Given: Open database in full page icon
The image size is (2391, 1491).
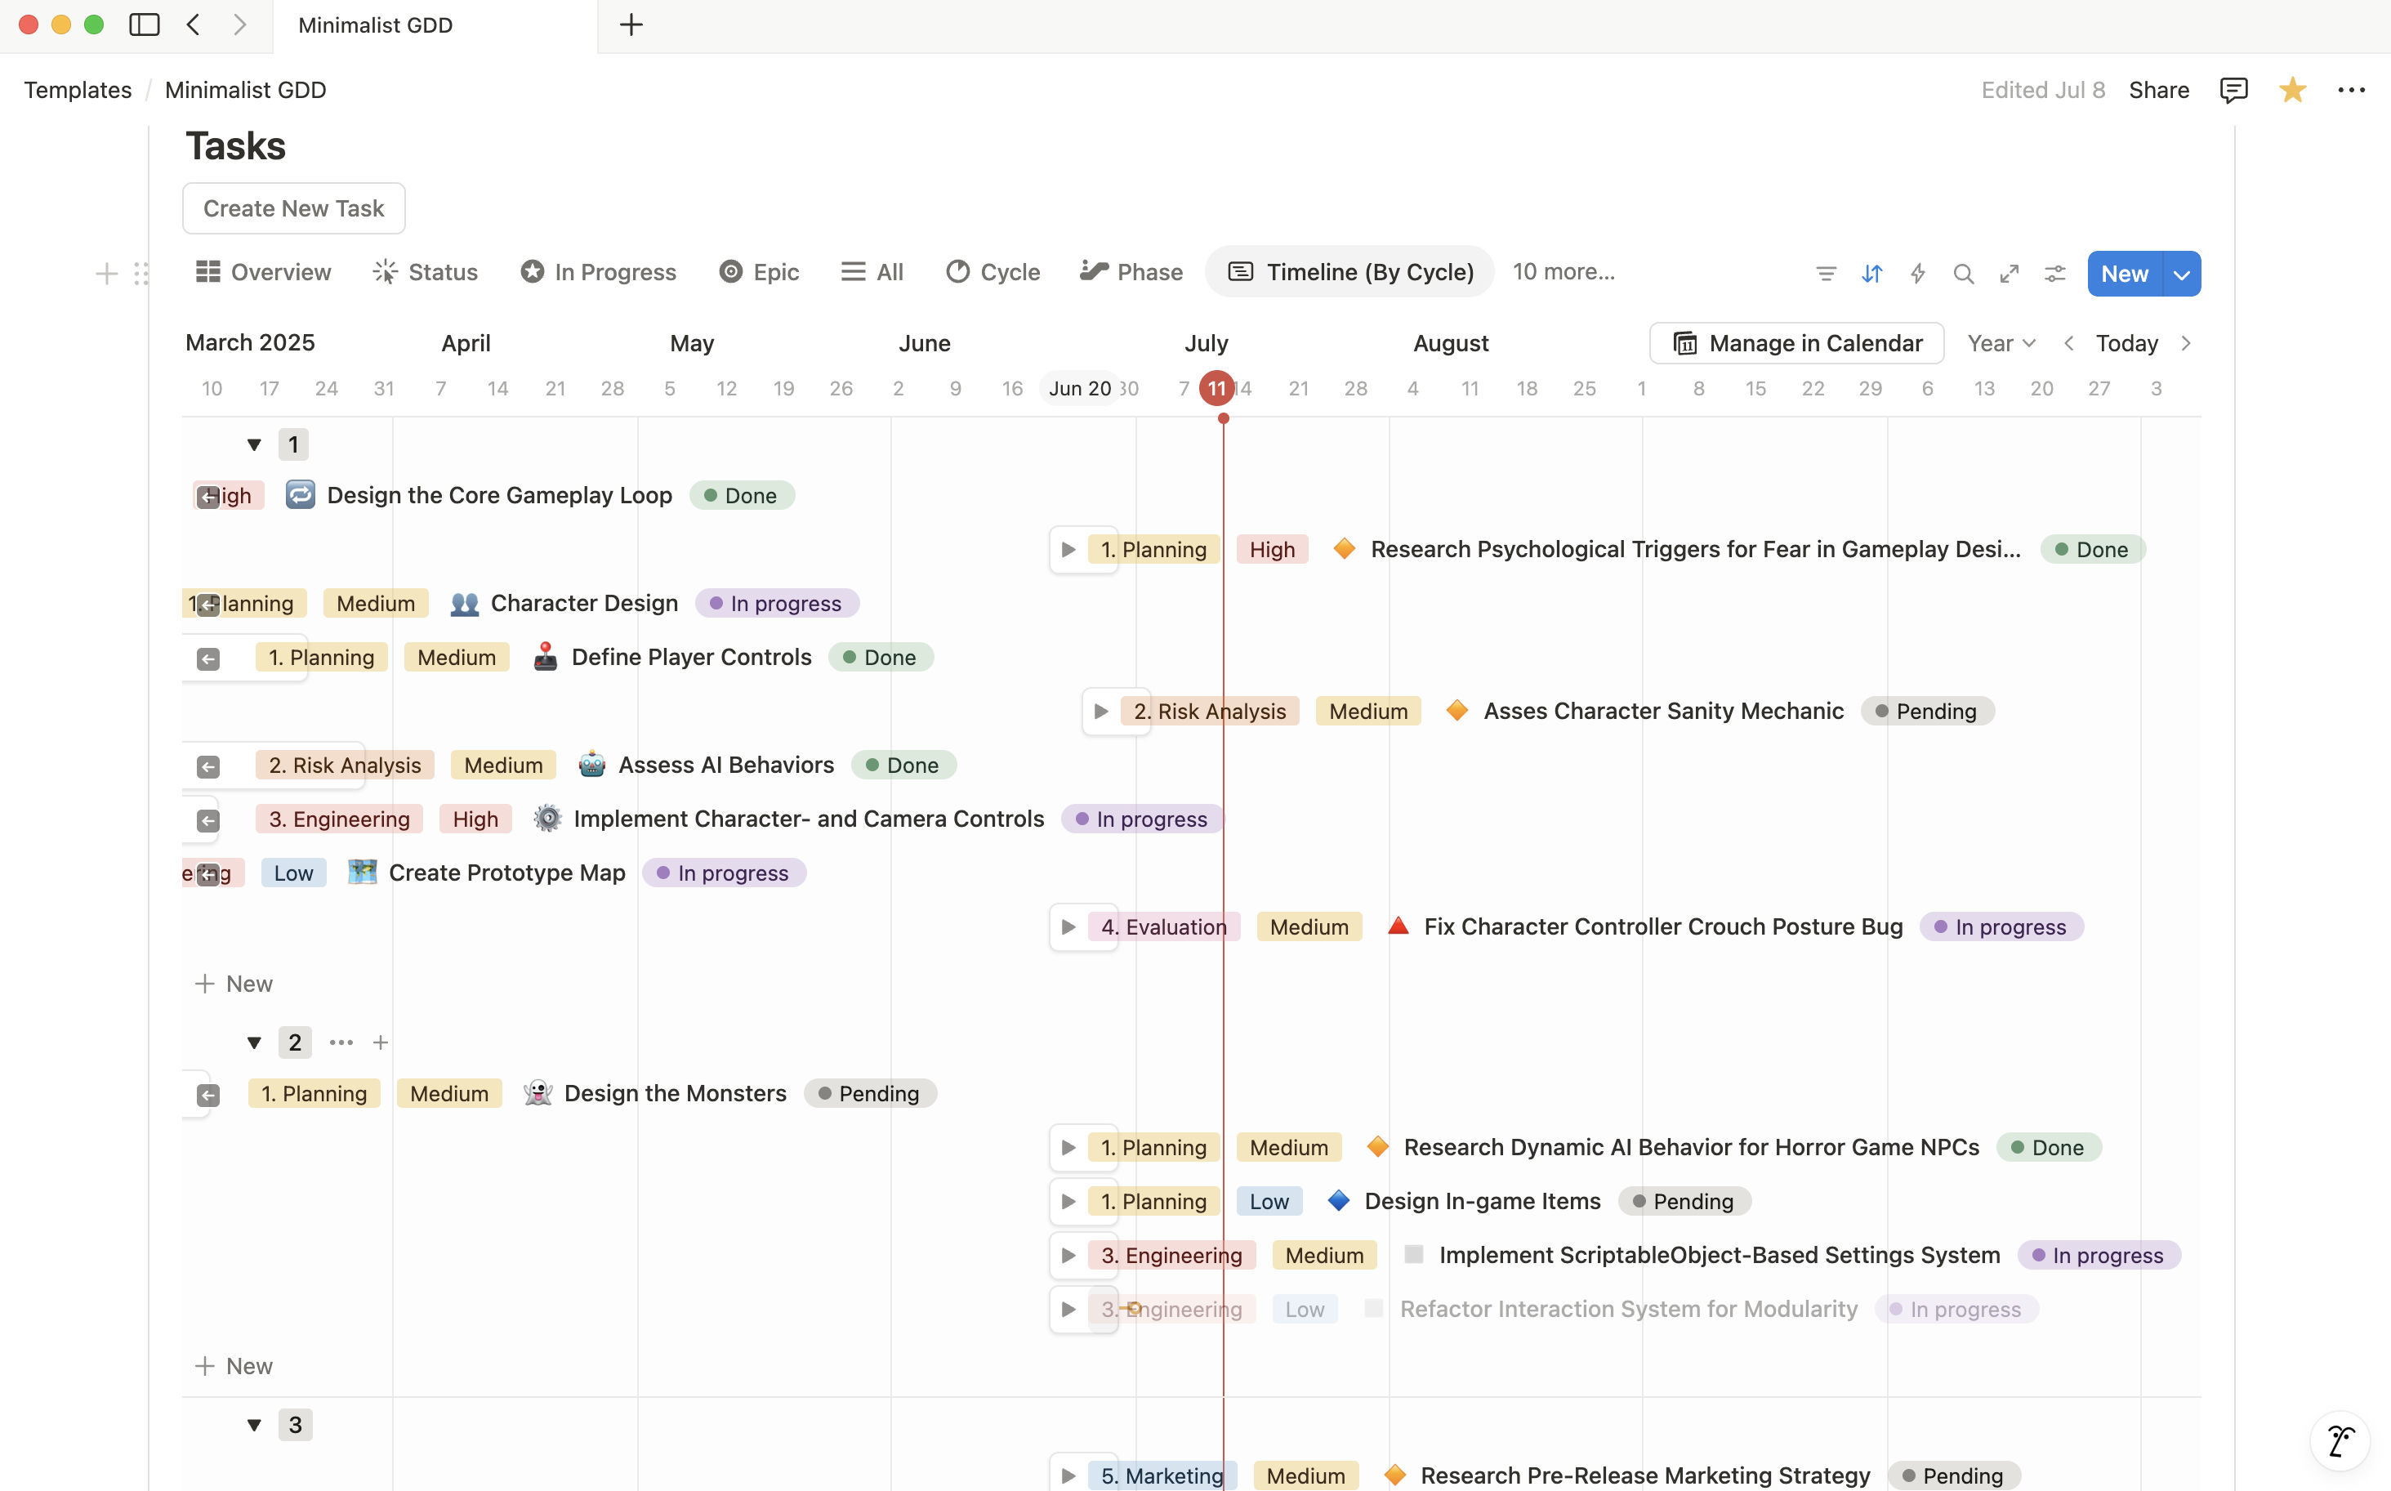Looking at the screenshot, I should coord(2010,273).
